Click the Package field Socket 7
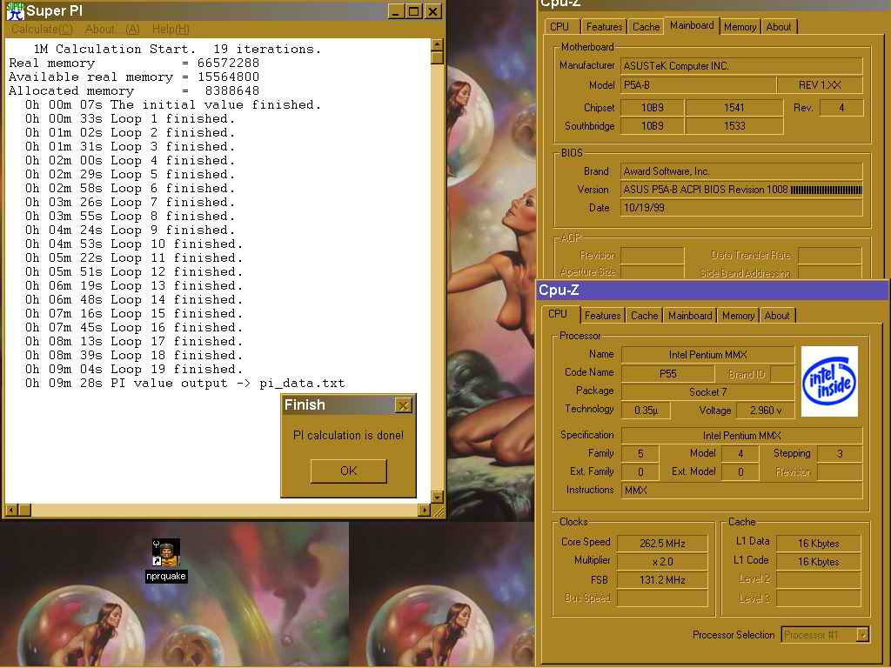This screenshot has width=891, height=668. click(707, 392)
